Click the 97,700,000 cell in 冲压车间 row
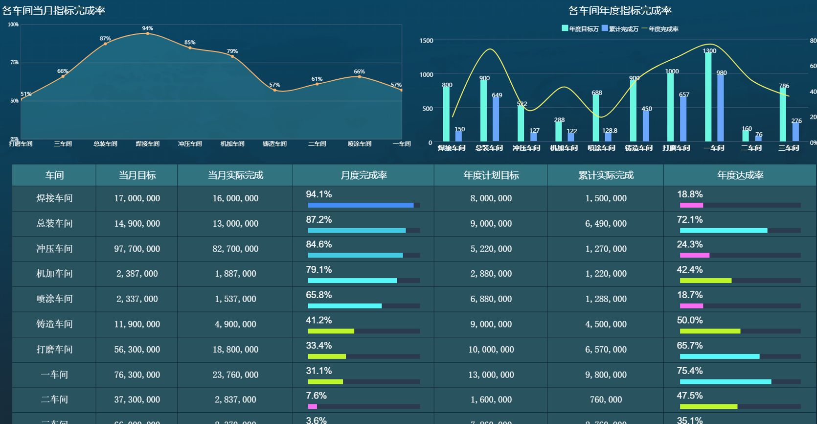 [137, 249]
